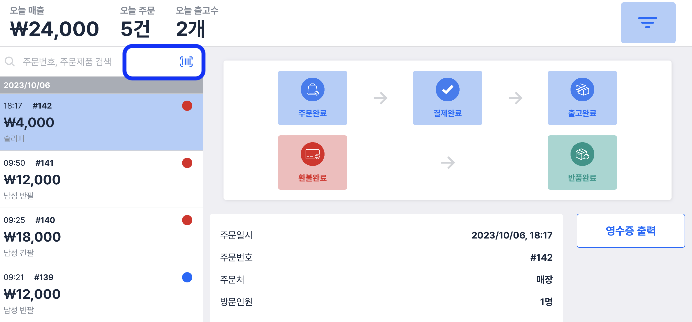Click the search magnifier icon

click(10, 62)
